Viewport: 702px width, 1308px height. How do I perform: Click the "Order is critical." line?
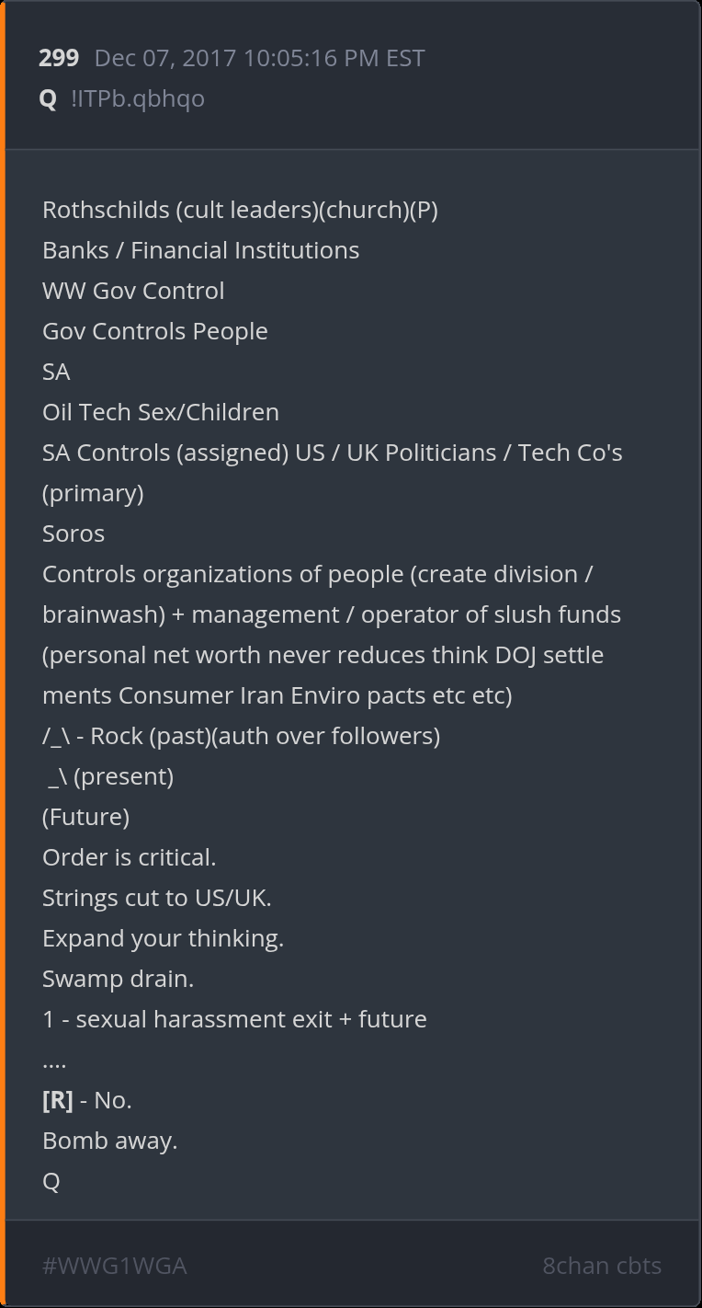click(129, 857)
